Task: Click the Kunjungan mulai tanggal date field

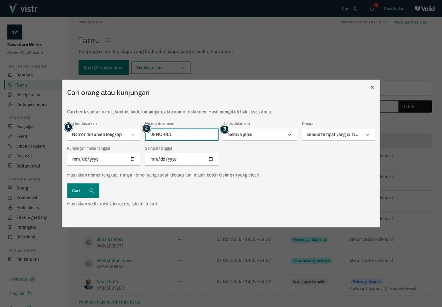Action: (104, 159)
